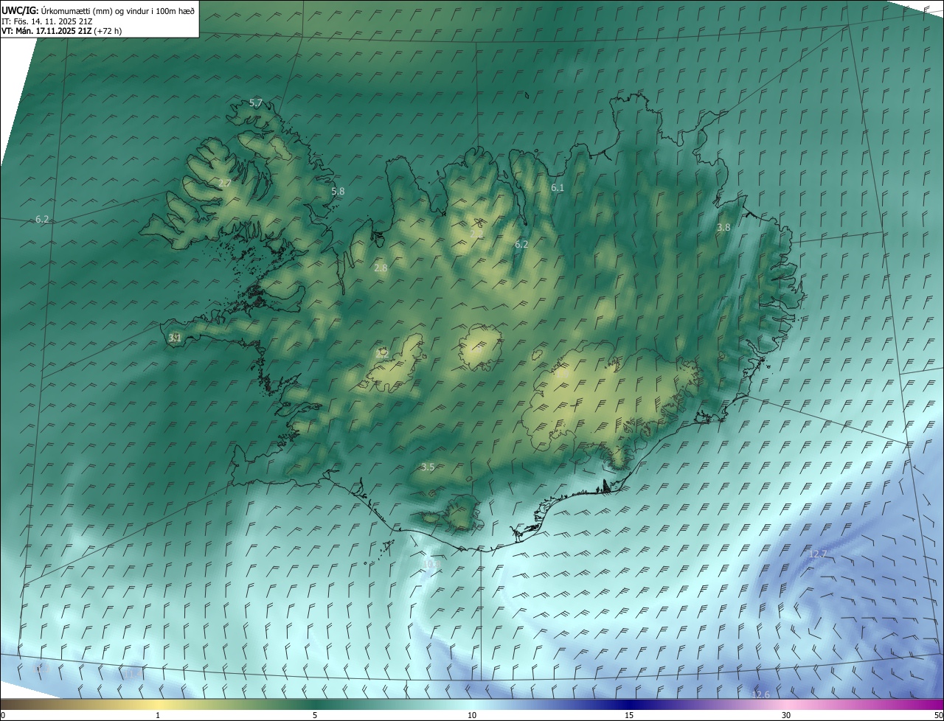Click the 3.8 value near the east coast
This screenshot has height=721, width=944.
coord(723,228)
